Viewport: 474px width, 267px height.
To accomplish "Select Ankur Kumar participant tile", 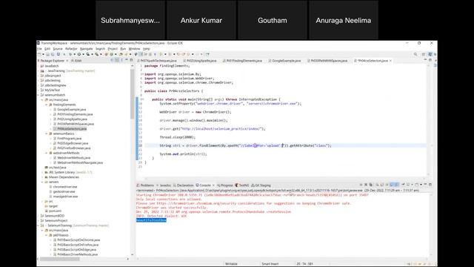I will [201, 20].
